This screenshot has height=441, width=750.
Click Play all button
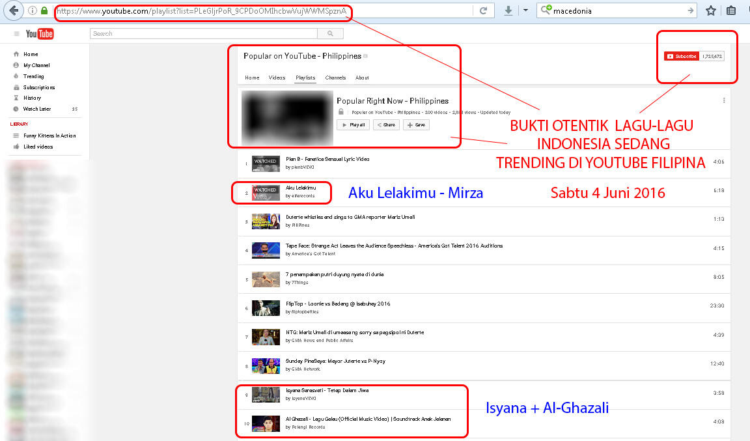(x=353, y=125)
